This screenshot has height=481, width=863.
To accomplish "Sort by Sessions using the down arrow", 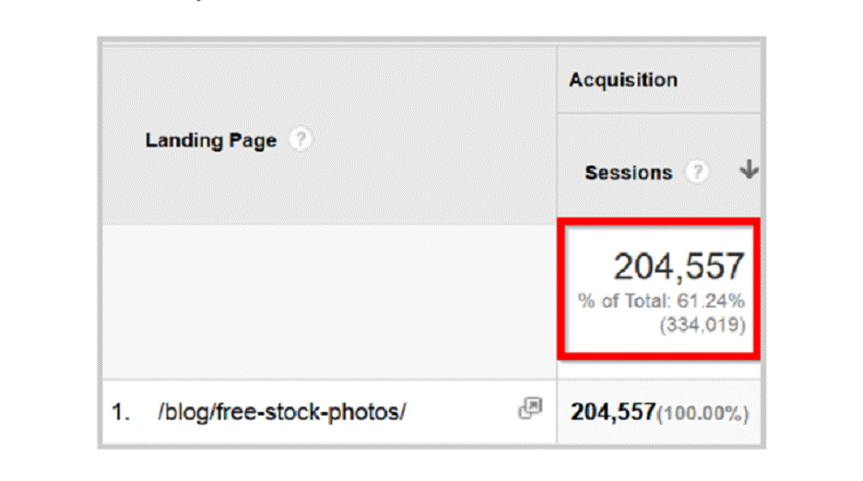I will [x=749, y=170].
